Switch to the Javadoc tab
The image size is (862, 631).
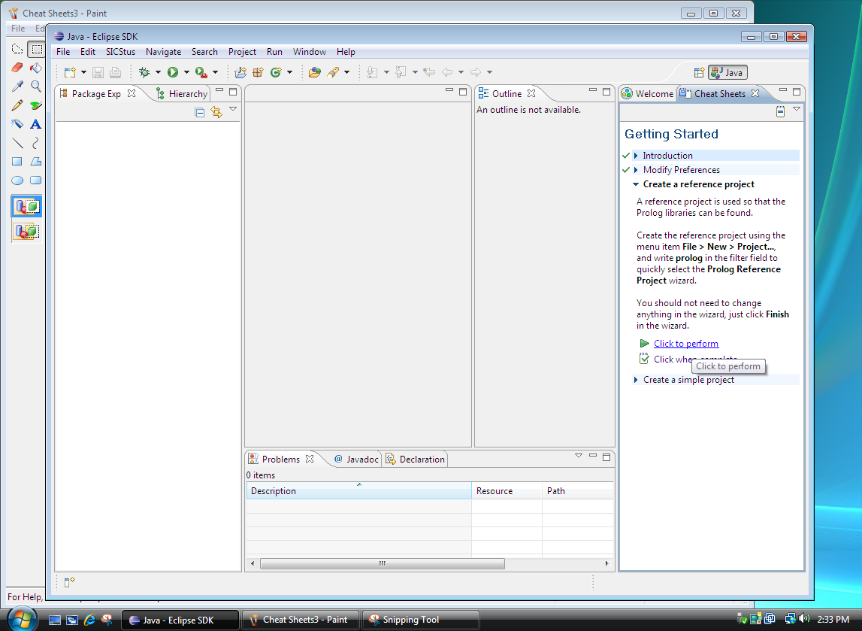pyautogui.click(x=356, y=460)
